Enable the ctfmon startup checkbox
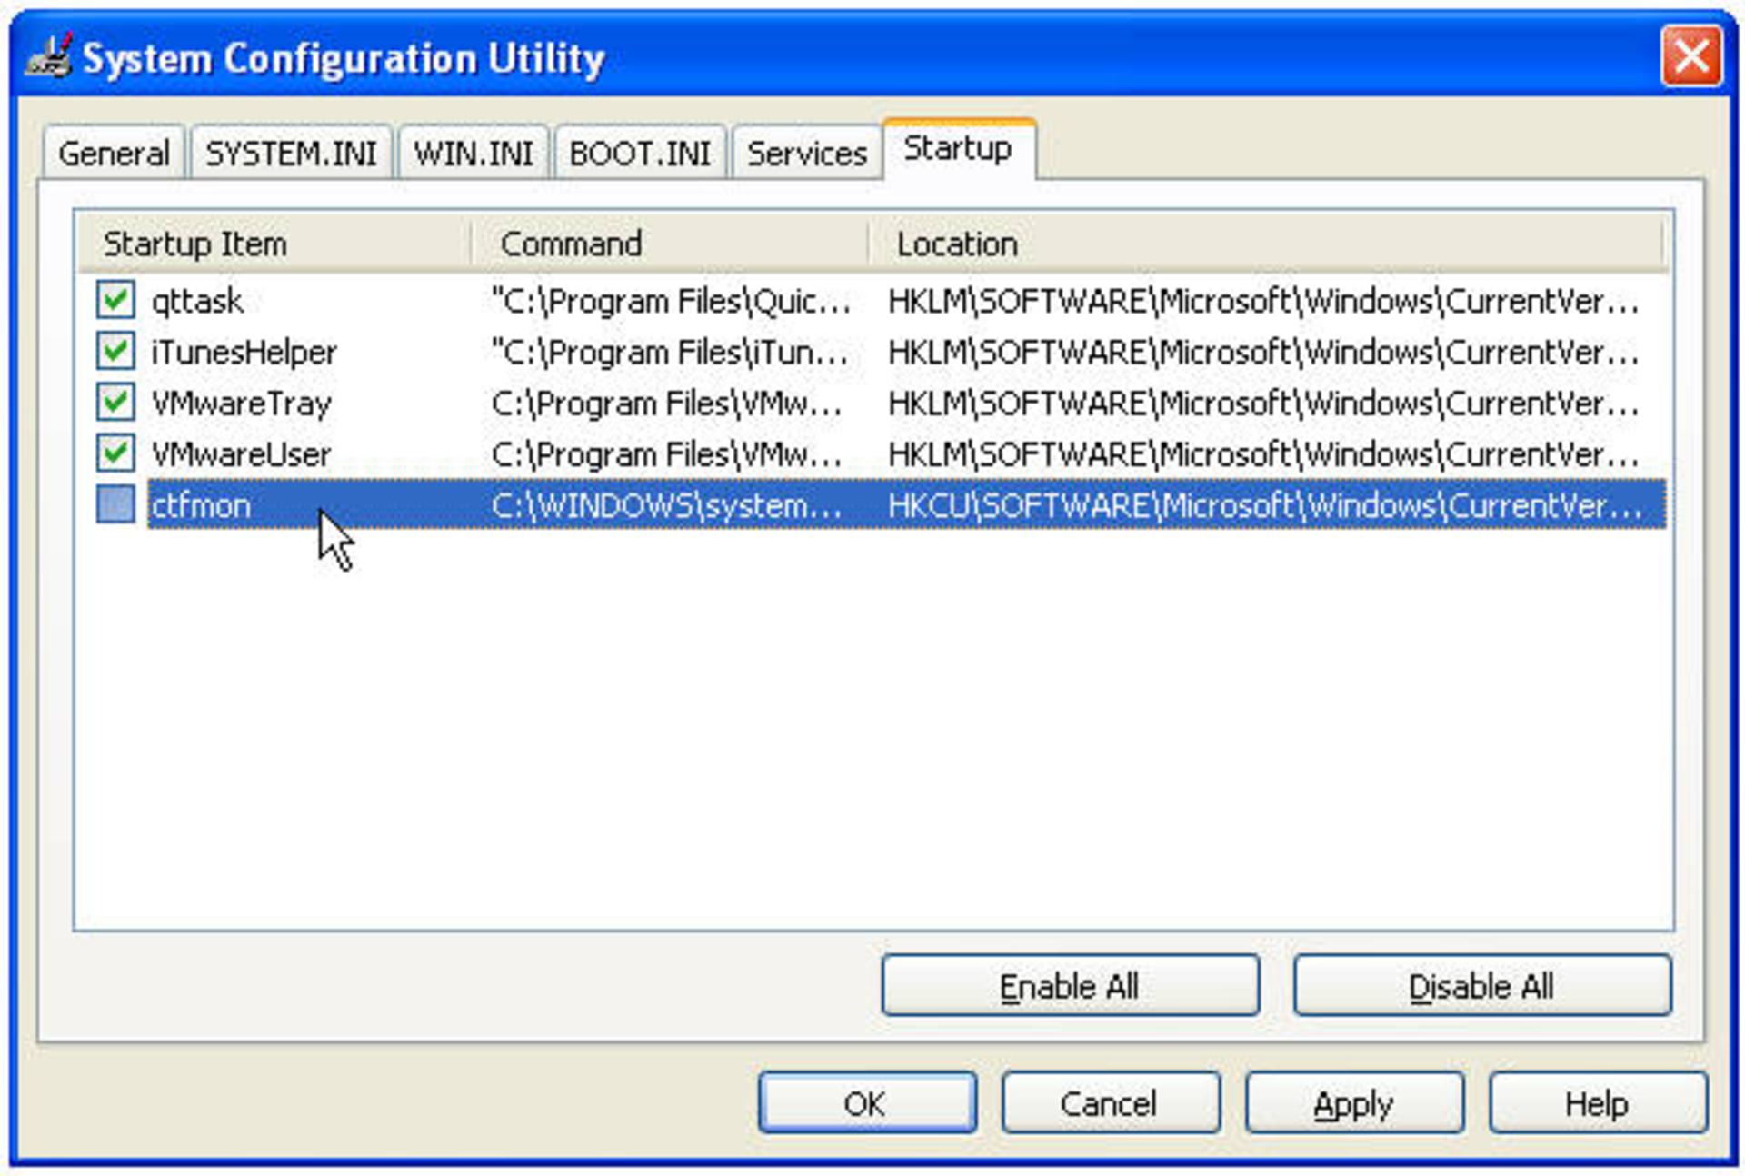The image size is (1745, 1176). coord(115,503)
